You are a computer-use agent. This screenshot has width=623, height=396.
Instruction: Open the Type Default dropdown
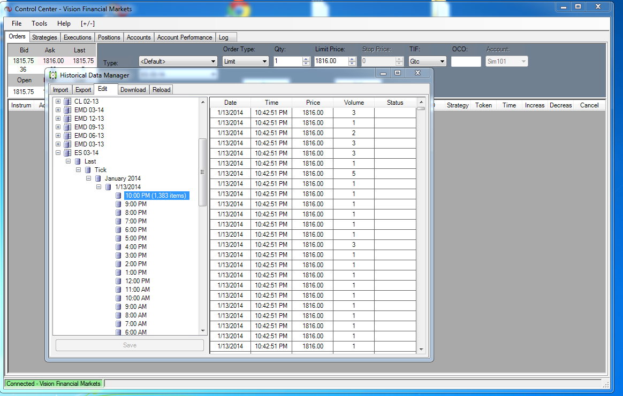214,61
